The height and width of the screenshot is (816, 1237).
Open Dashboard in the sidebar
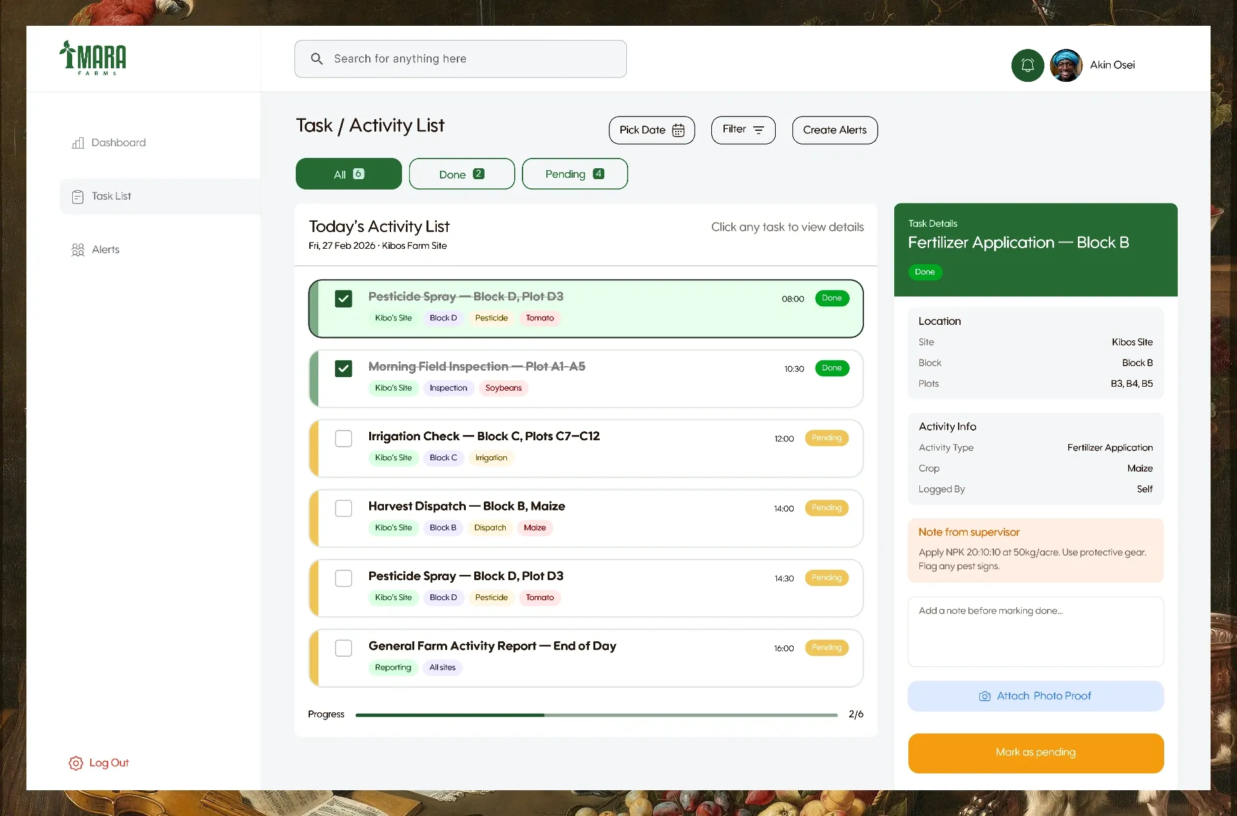pyautogui.click(x=119, y=142)
